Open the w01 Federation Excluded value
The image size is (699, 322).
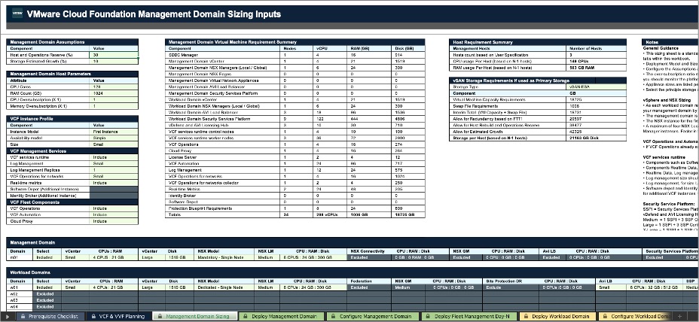[x=369, y=287]
